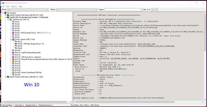Click the Standard Hubs: 4 status entry
The height and width of the screenshot is (107, 207).
[x=31, y=105]
